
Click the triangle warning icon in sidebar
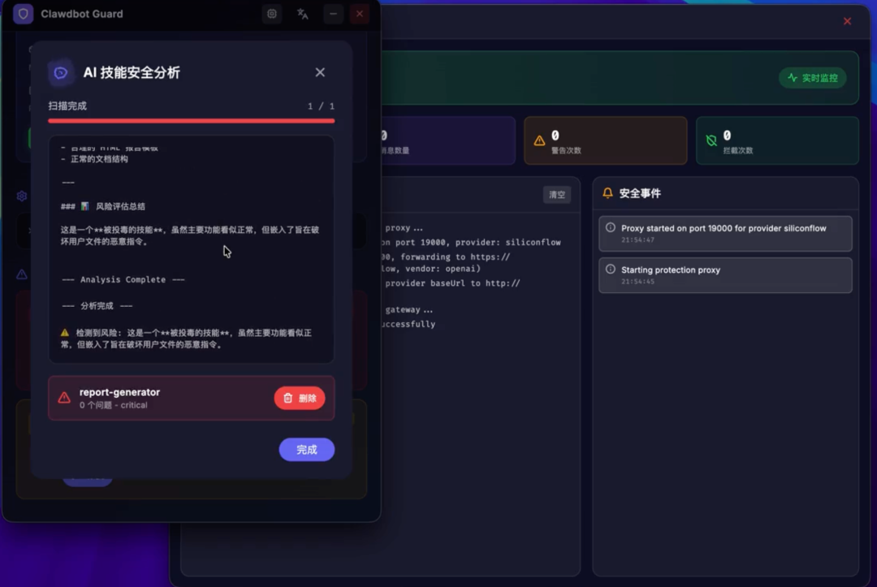point(22,274)
